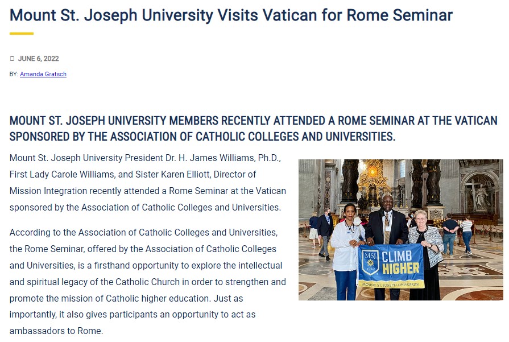Click paragraph starting According to the Association
This screenshot has width=509, height=342.
[148, 282]
